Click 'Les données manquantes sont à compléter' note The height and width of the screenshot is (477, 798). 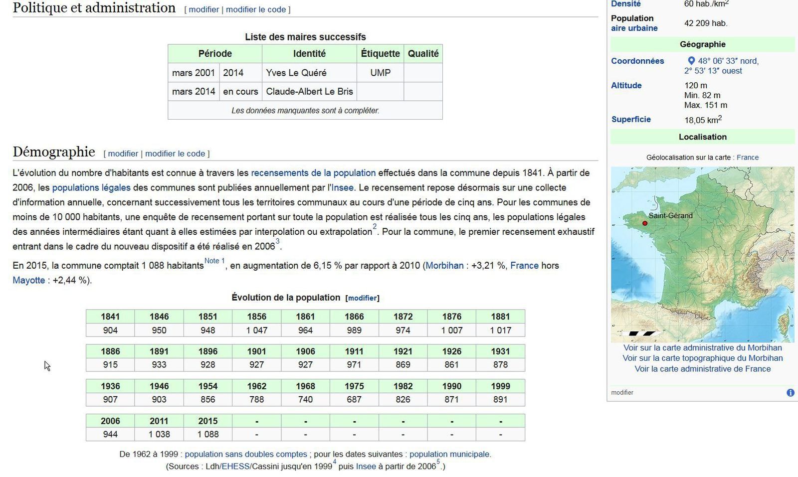pyautogui.click(x=305, y=111)
